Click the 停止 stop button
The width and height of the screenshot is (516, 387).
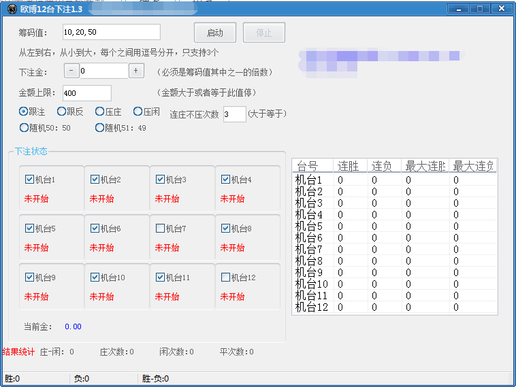point(264,33)
